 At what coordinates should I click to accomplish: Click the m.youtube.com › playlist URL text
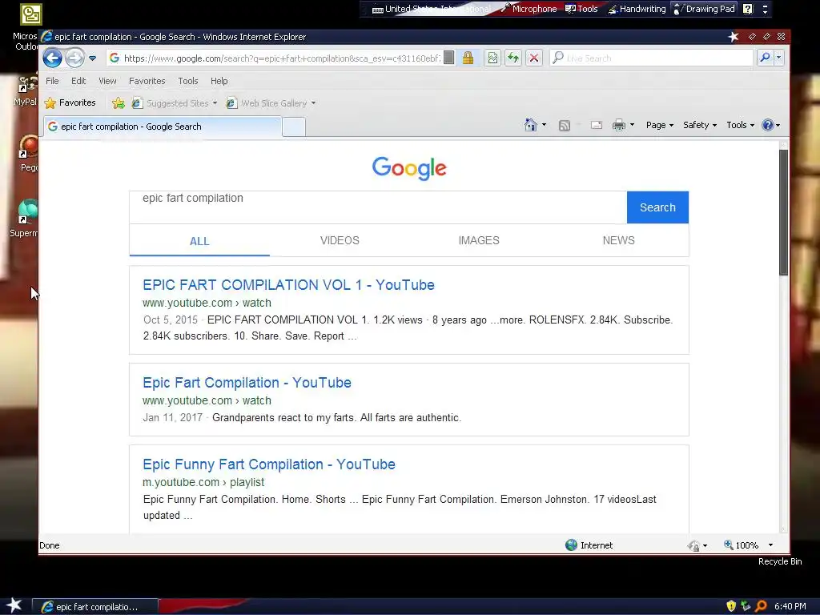click(x=203, y=482)
